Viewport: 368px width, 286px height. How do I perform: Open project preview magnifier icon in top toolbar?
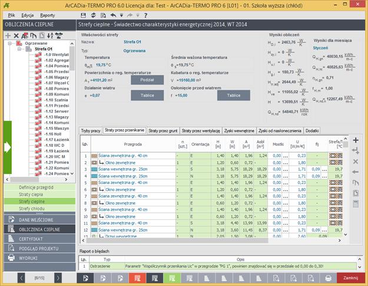[103, 15]
